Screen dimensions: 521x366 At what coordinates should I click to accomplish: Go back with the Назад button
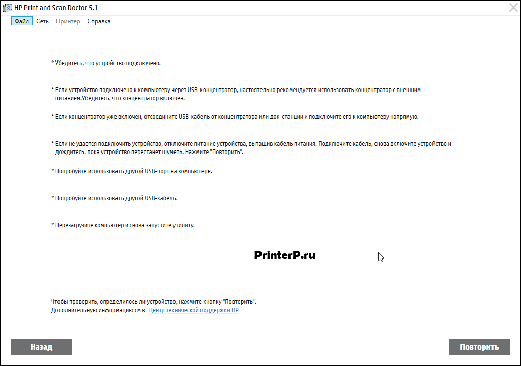[41, 347]
